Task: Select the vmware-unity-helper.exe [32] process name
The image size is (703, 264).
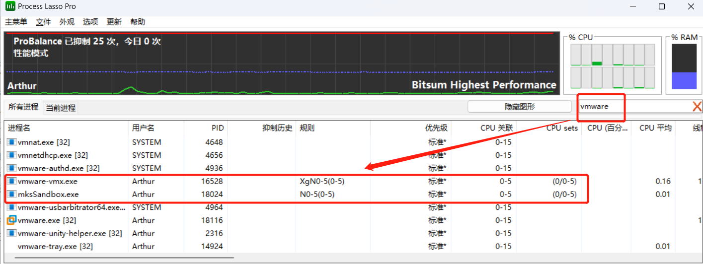Action: tap(70, 233)
